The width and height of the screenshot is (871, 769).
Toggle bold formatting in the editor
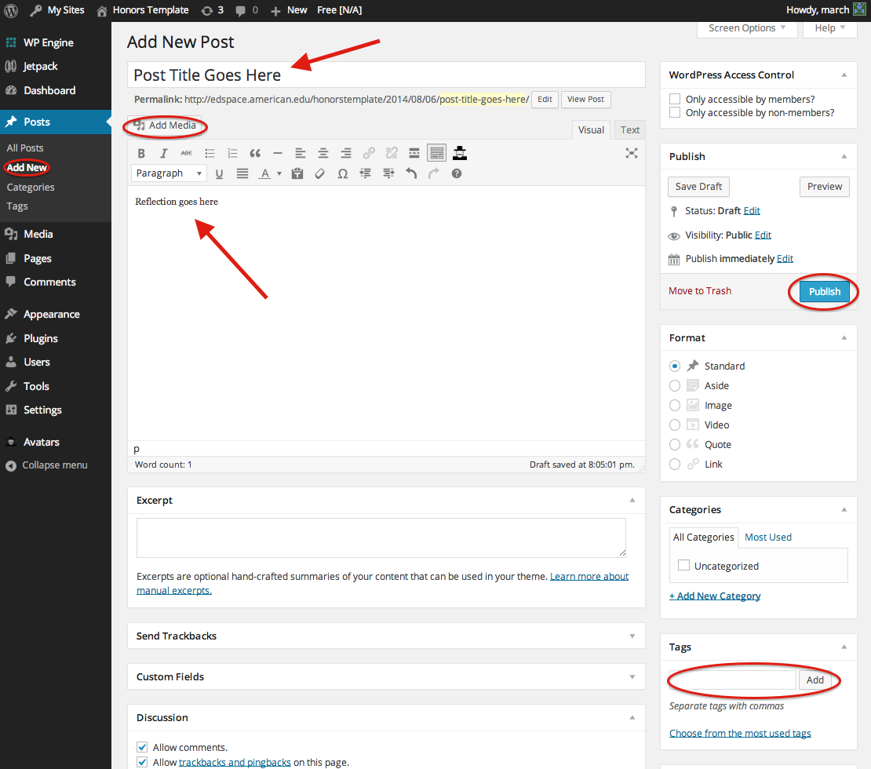[x=141, y=153]
